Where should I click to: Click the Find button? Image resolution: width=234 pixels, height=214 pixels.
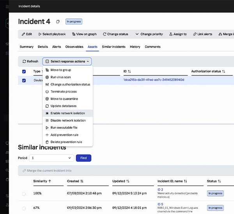[x=83, y=158]
